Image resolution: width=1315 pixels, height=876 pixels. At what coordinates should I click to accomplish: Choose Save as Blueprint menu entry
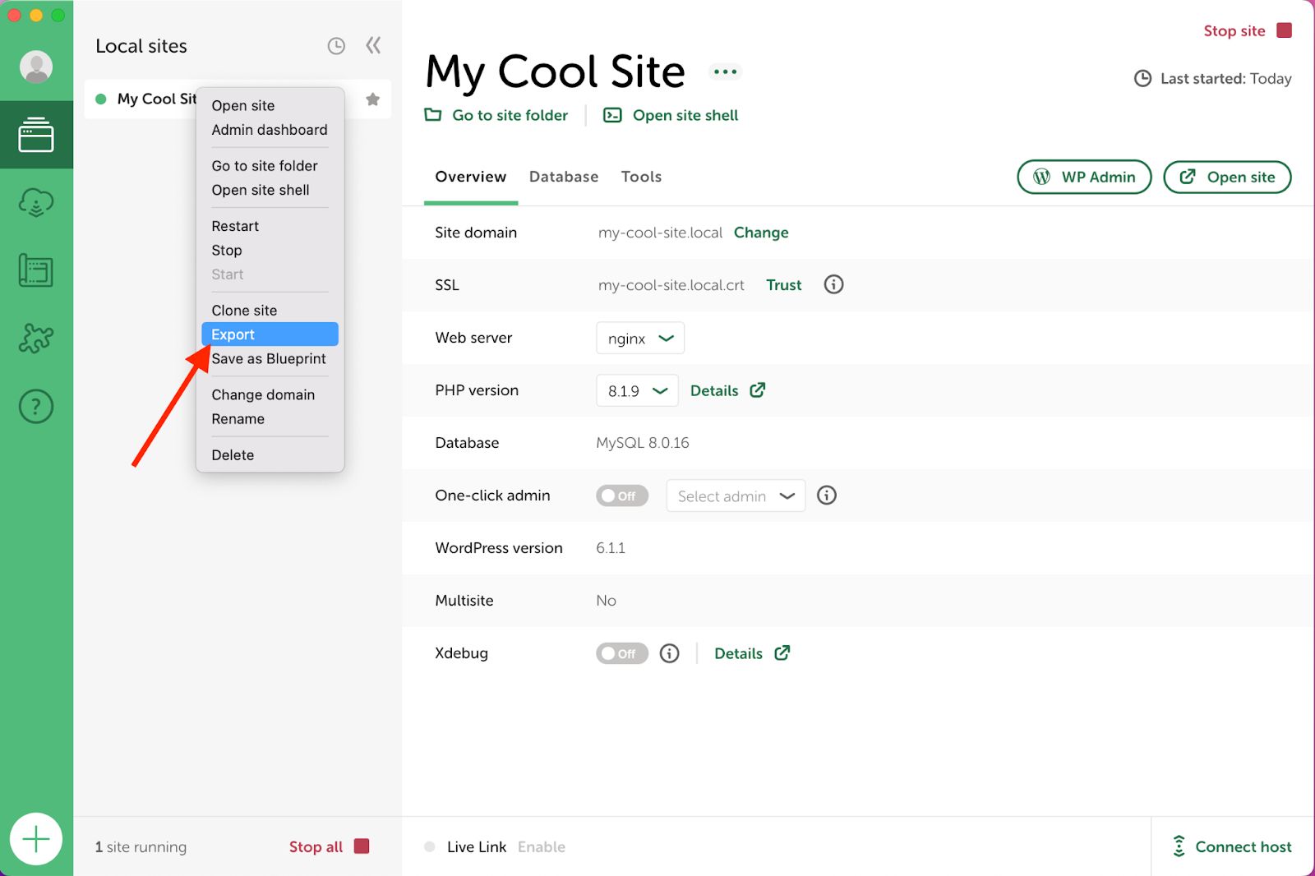coord(269,359)
